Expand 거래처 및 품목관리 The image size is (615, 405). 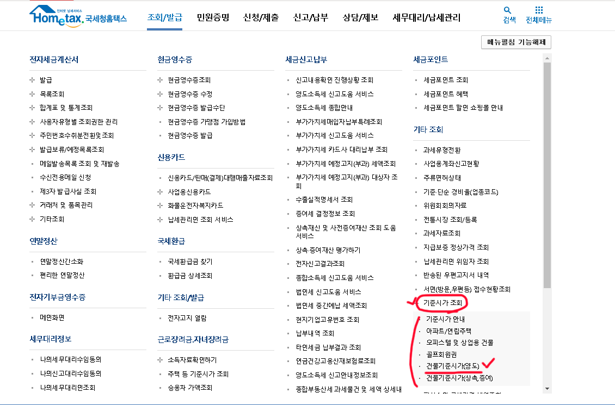pos(32,205)
